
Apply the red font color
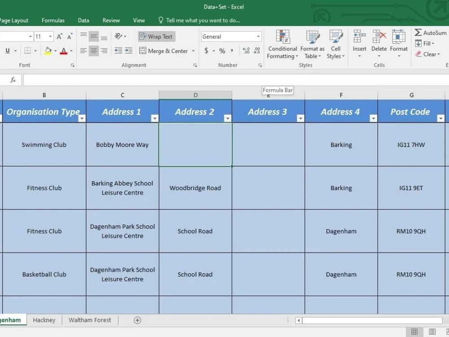[x=64, y=51]
